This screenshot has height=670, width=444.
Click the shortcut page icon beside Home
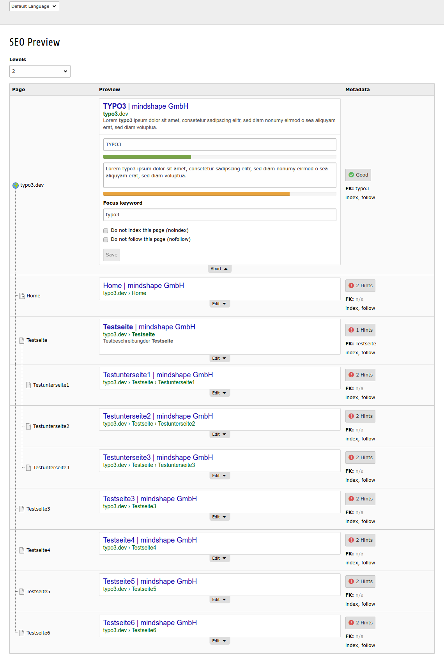(22, 296)
